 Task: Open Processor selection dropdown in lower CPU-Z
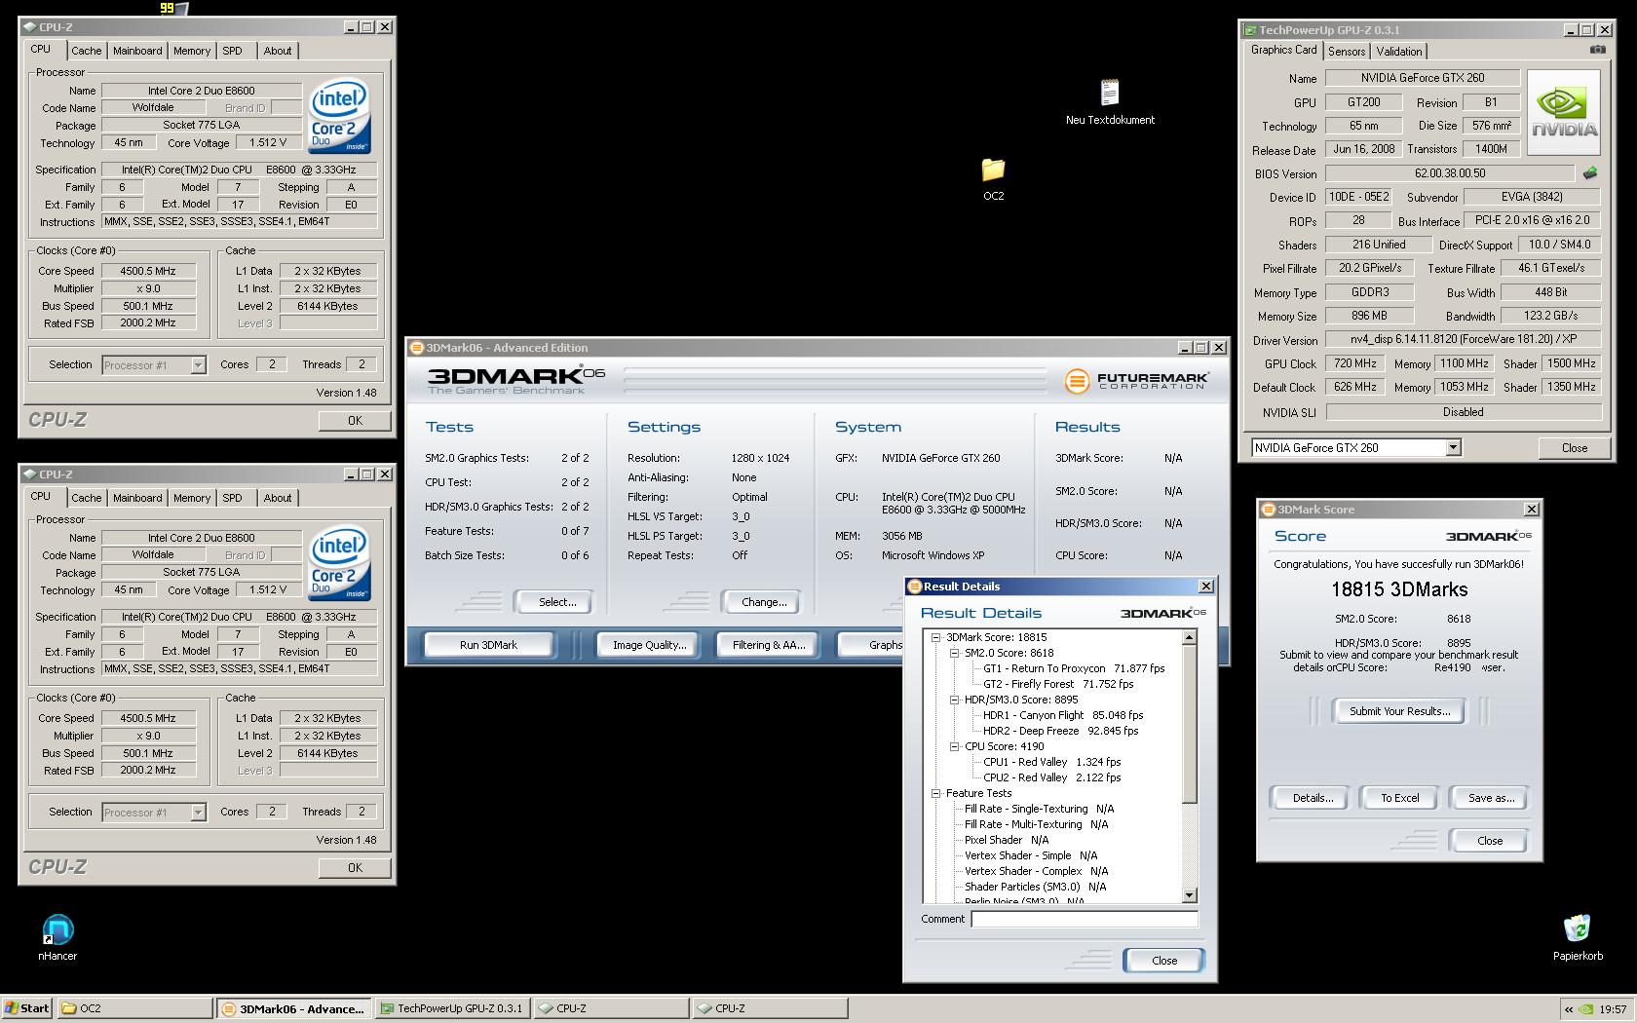(198, 813)
